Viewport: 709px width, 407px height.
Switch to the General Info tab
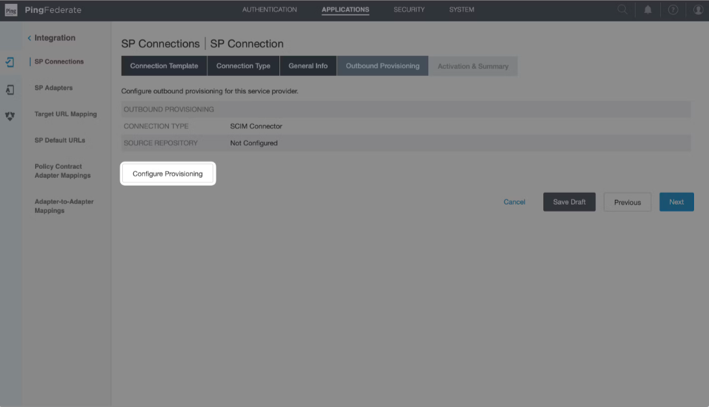click(308, 66)
